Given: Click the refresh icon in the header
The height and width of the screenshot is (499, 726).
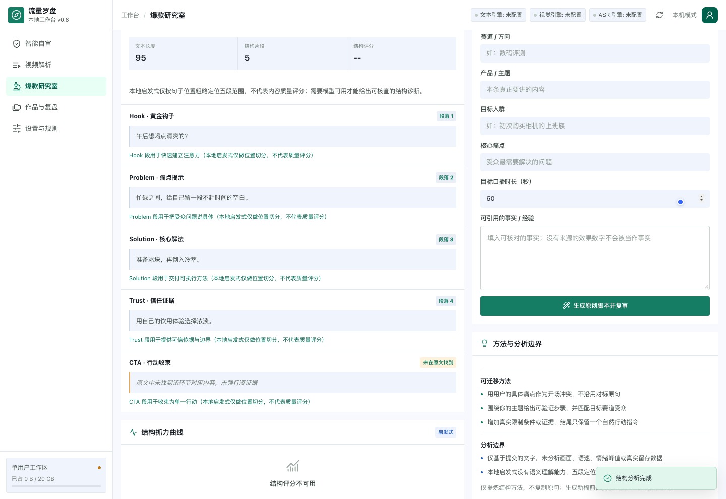Looking at the screenshot, I should tap(659, 15).
